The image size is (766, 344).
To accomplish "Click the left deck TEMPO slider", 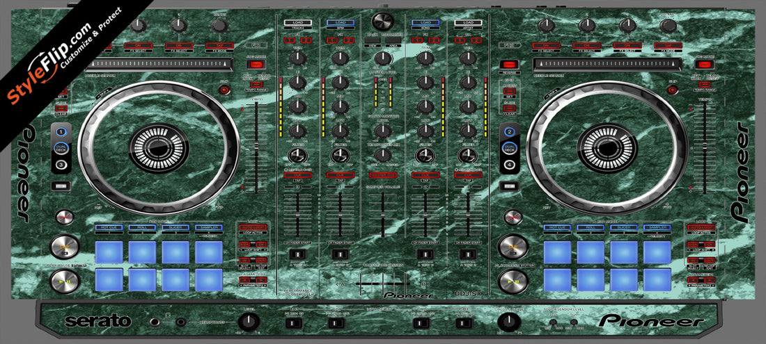I will click(255, 147).
